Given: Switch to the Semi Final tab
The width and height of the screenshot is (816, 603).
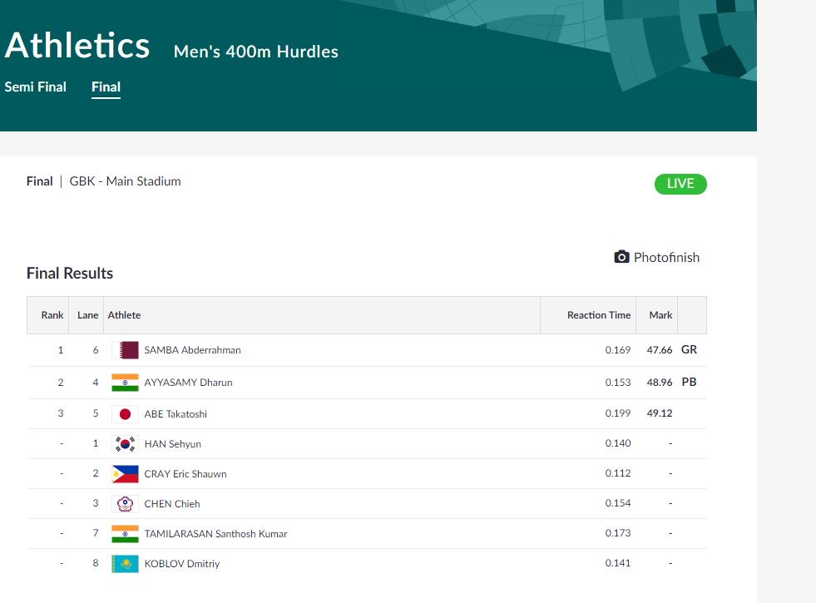Looking at the screenshot, I should [x=36, y=86].
